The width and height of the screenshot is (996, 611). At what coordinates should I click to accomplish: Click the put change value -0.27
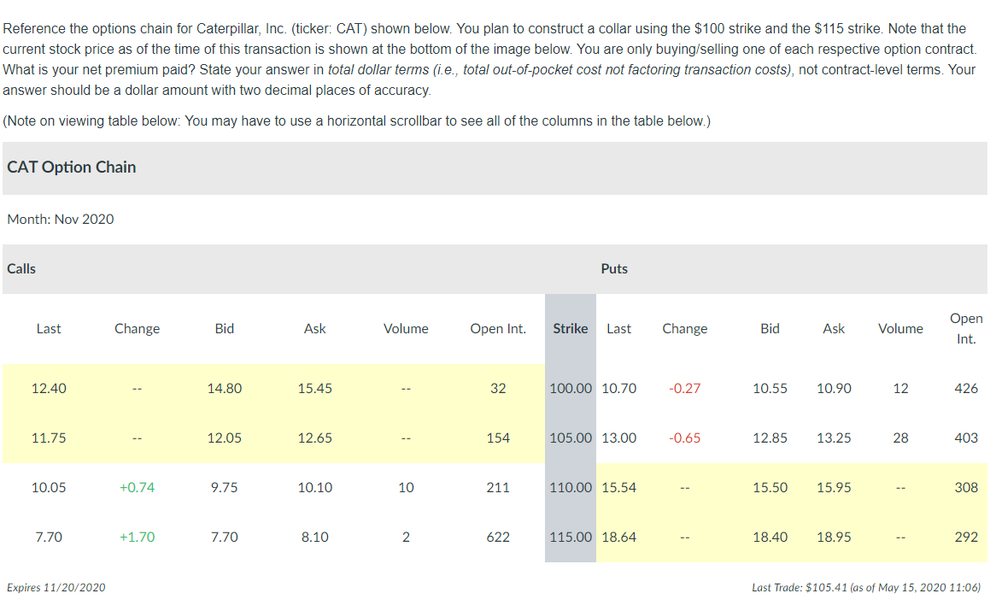click(x=685, y=388)
